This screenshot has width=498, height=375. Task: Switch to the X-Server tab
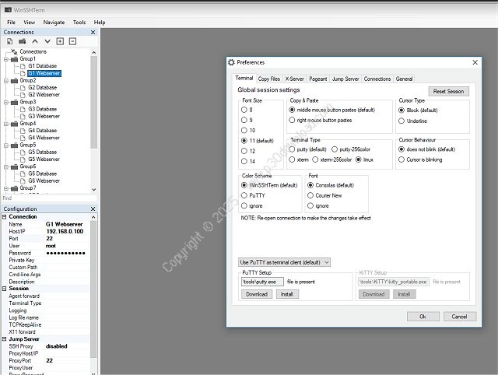coord(294,79)
